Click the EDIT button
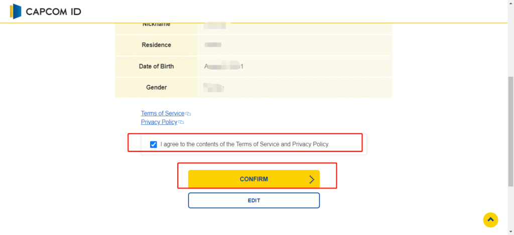514x235 pixels. [253, 200]
